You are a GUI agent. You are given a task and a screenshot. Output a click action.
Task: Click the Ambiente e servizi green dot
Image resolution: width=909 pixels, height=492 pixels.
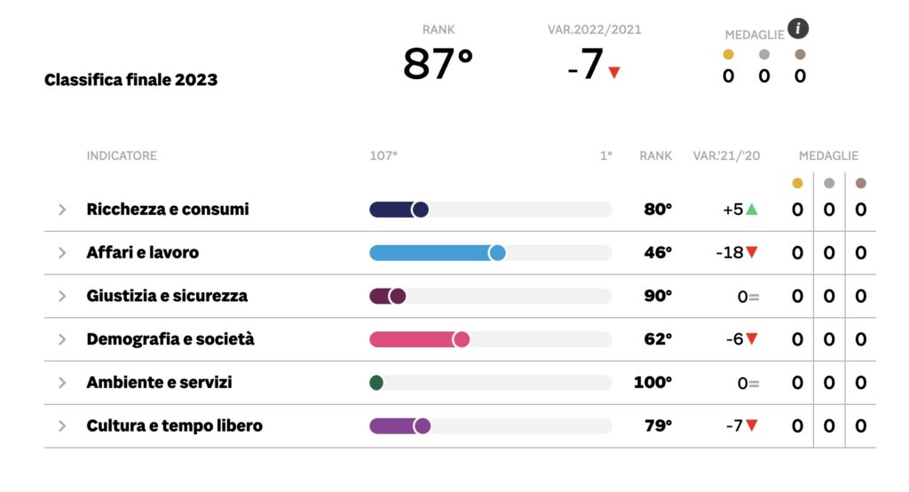tap(376, 383)
